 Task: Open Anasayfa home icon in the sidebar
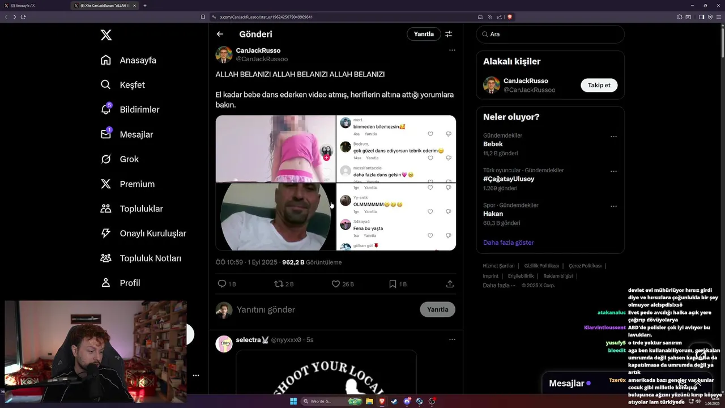coord(105,60)
